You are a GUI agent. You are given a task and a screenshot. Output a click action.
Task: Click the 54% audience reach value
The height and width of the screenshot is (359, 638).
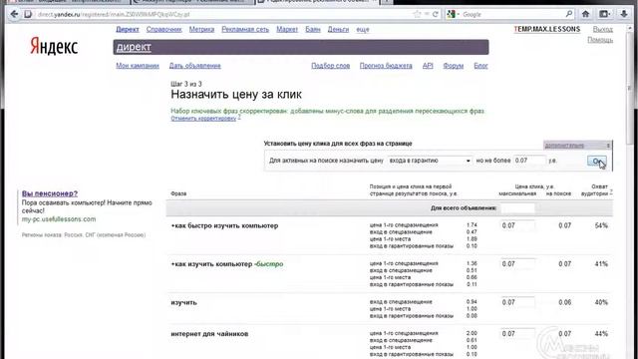coord(601,225)
